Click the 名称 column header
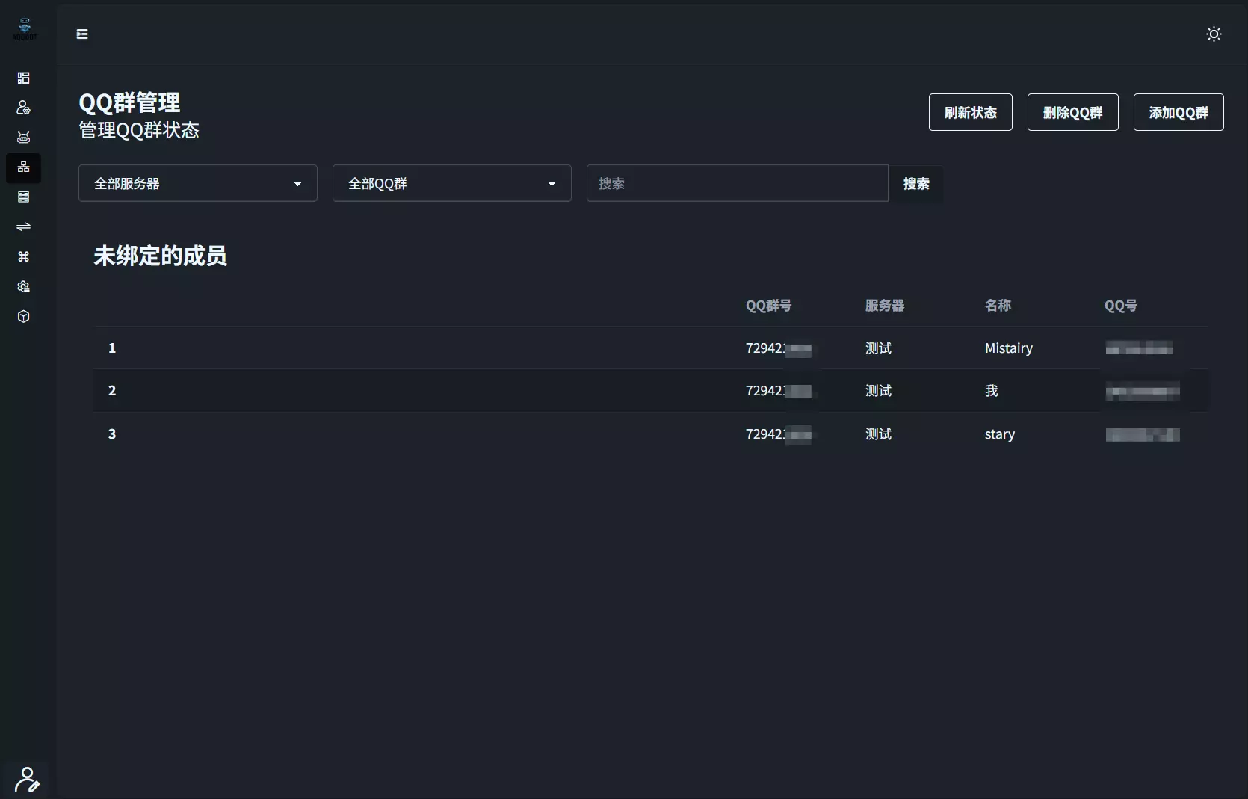The width and height of the screenshot is (1248, 799). click(998, 305)
